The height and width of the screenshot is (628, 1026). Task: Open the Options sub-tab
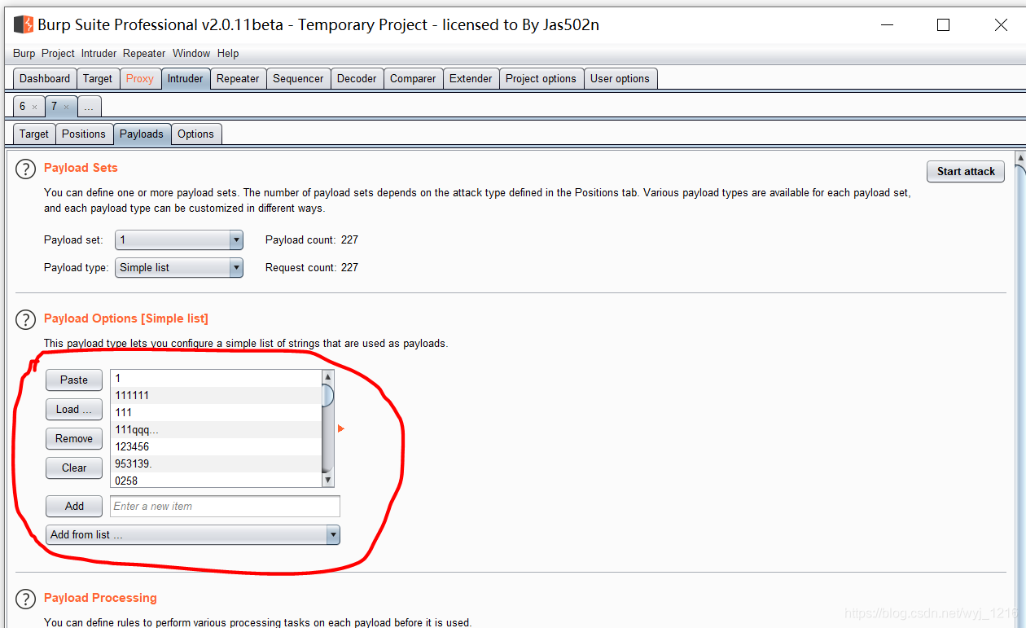click(195, 134)
